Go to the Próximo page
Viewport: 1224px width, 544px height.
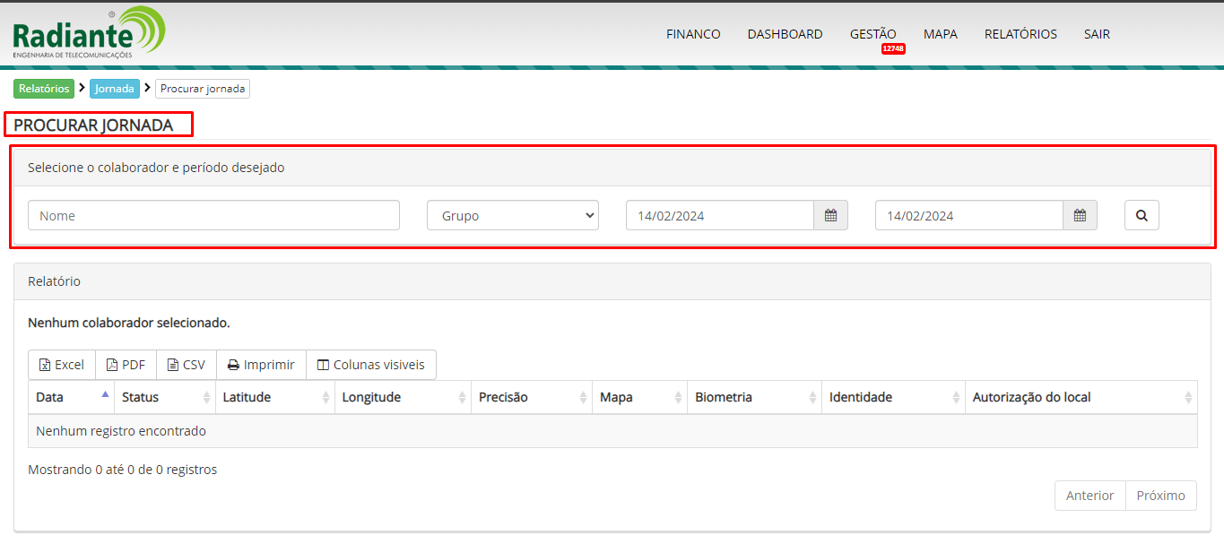1160,496
